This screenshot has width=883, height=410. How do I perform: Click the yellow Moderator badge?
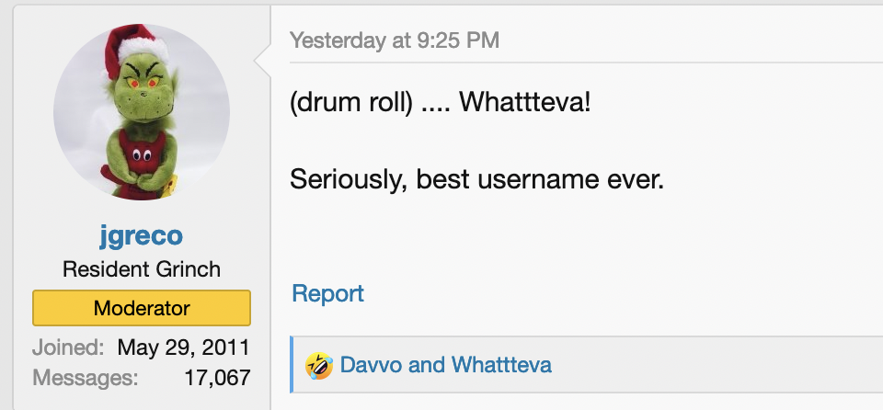[x=142, y=308]
